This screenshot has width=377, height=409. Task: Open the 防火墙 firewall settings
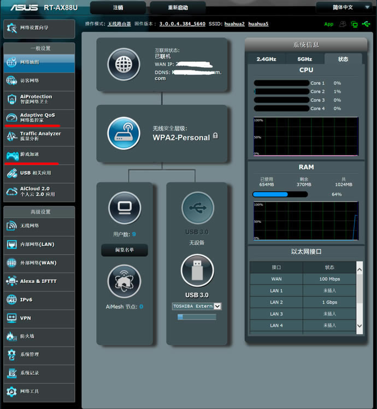[x=39, y=336]
